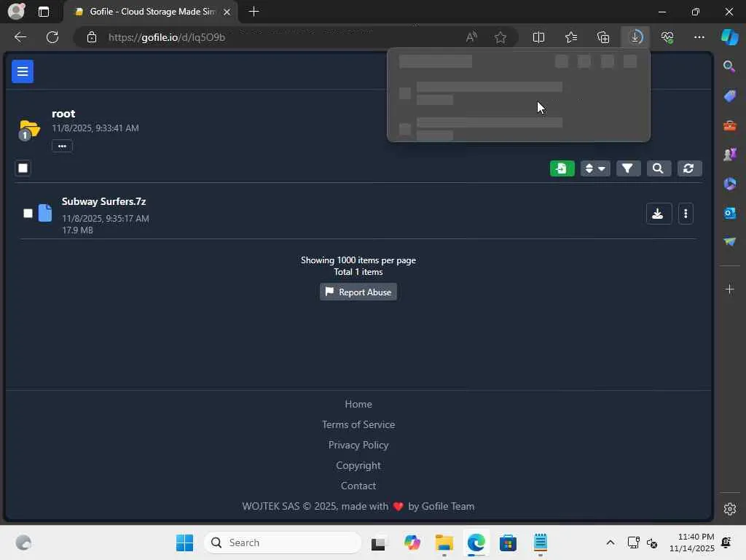Reload the Gofile page
The width and height of the screenshot is (746, 560).
(52, 37)
